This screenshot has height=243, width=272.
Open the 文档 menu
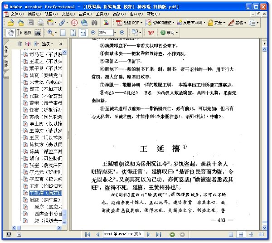click(68, 14)
